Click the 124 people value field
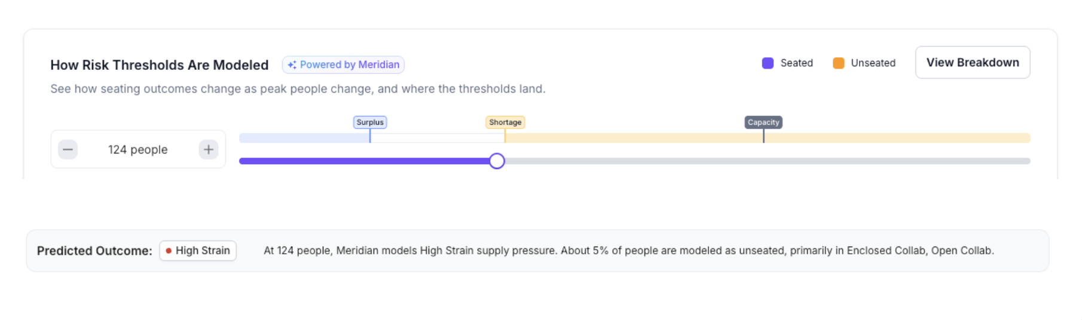 (x=137, y=150)
